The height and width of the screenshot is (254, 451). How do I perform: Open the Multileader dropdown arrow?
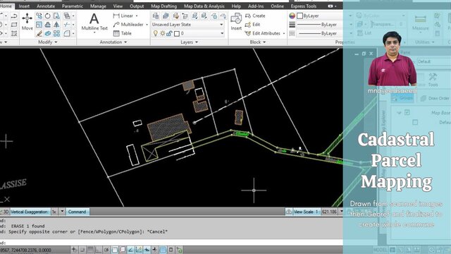coord(147,25)
